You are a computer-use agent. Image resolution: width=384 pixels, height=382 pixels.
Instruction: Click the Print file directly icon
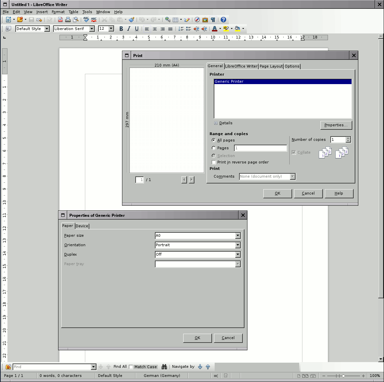click(x=68, y=20)
